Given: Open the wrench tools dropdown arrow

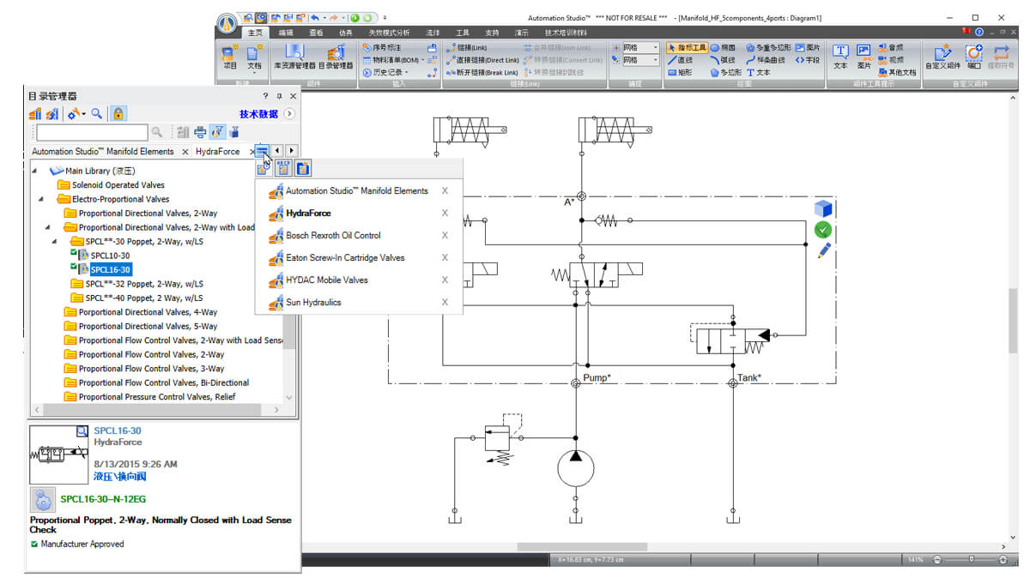Looking at the screenshot, I should (x=83, y=113).
